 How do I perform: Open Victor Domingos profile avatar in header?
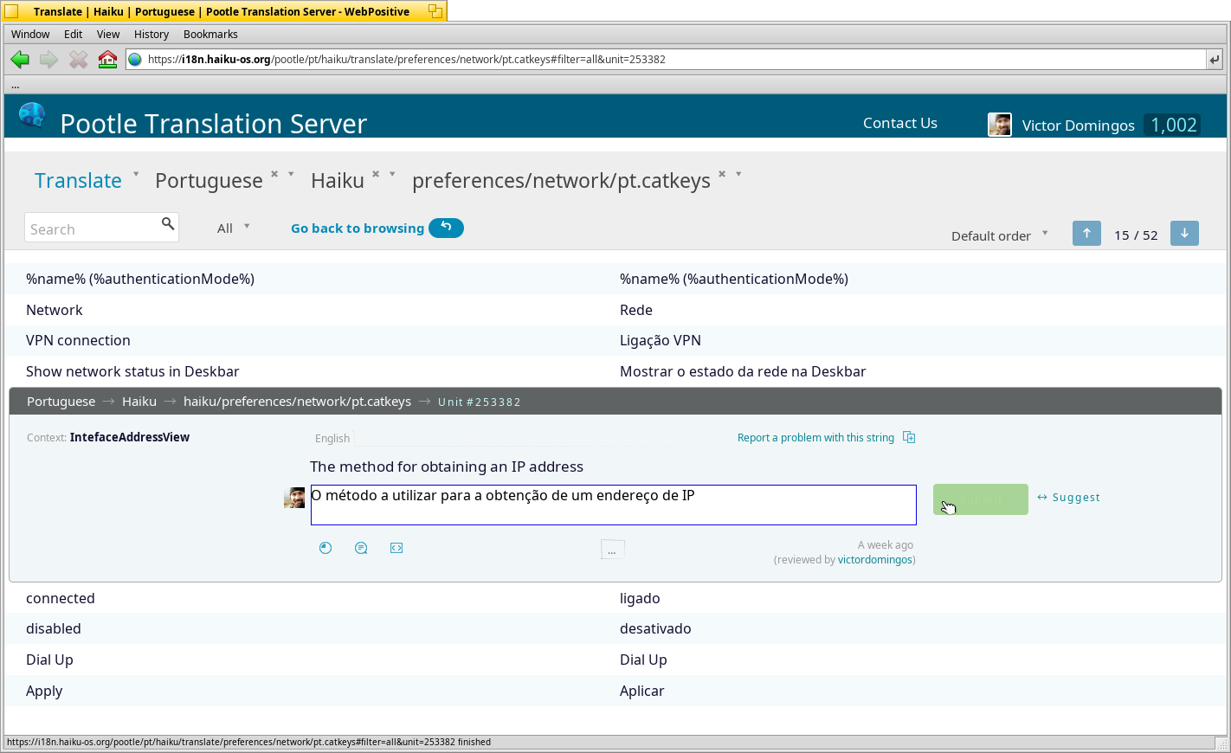click(1000, 125)
